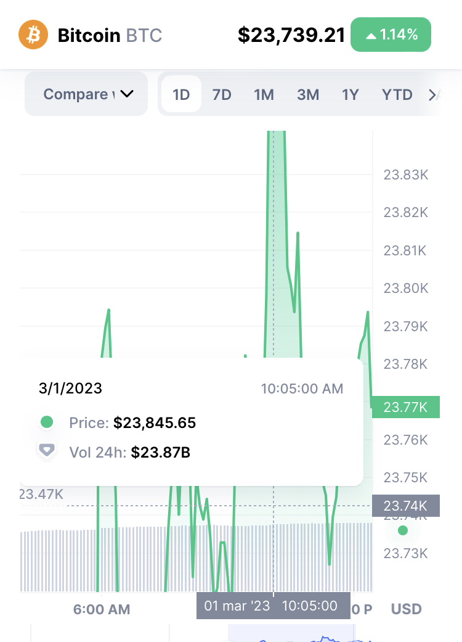Open the Compare with dropdown
This screenshot has height=642, width=462.
(86, 94)
